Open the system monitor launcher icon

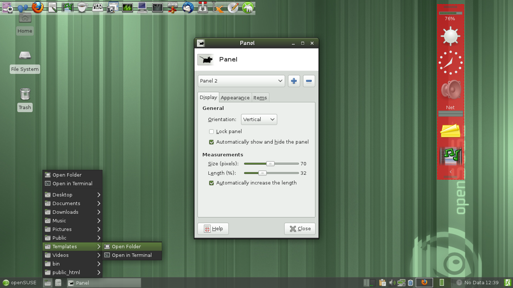[x=128, y=7]
